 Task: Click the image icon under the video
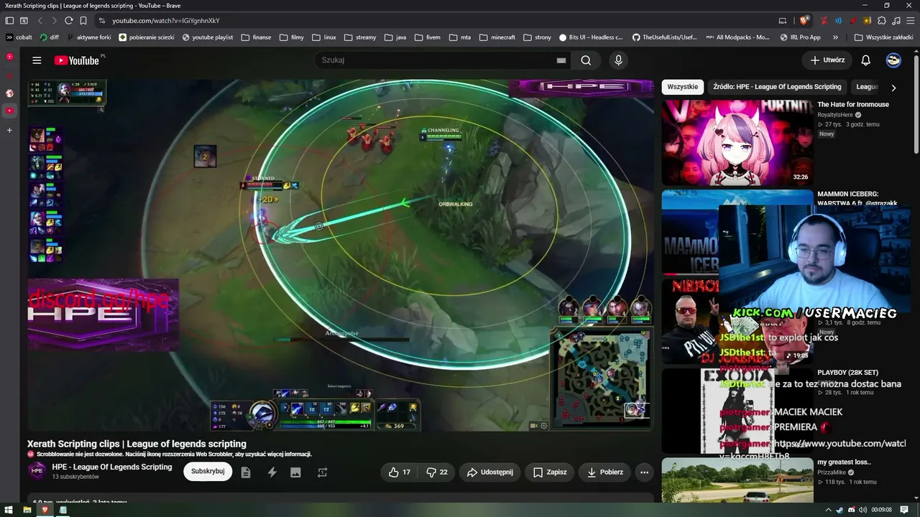(295, 472)
